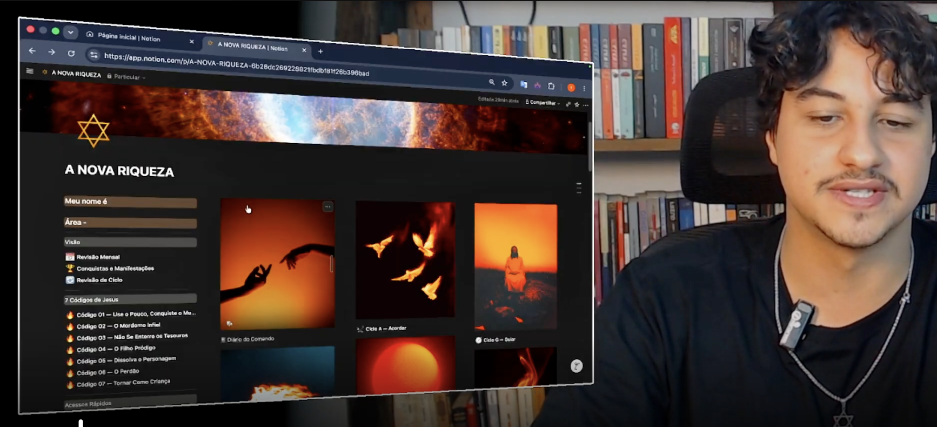937x427 pixels.
Task: Click the fiery doves card image
Action: coord(405,260)
